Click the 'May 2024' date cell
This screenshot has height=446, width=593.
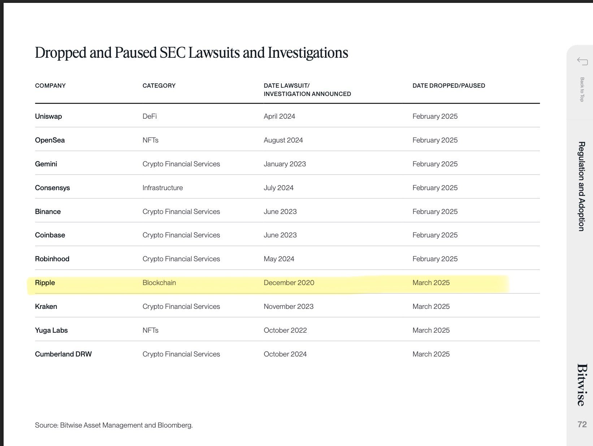click(279, 259)
